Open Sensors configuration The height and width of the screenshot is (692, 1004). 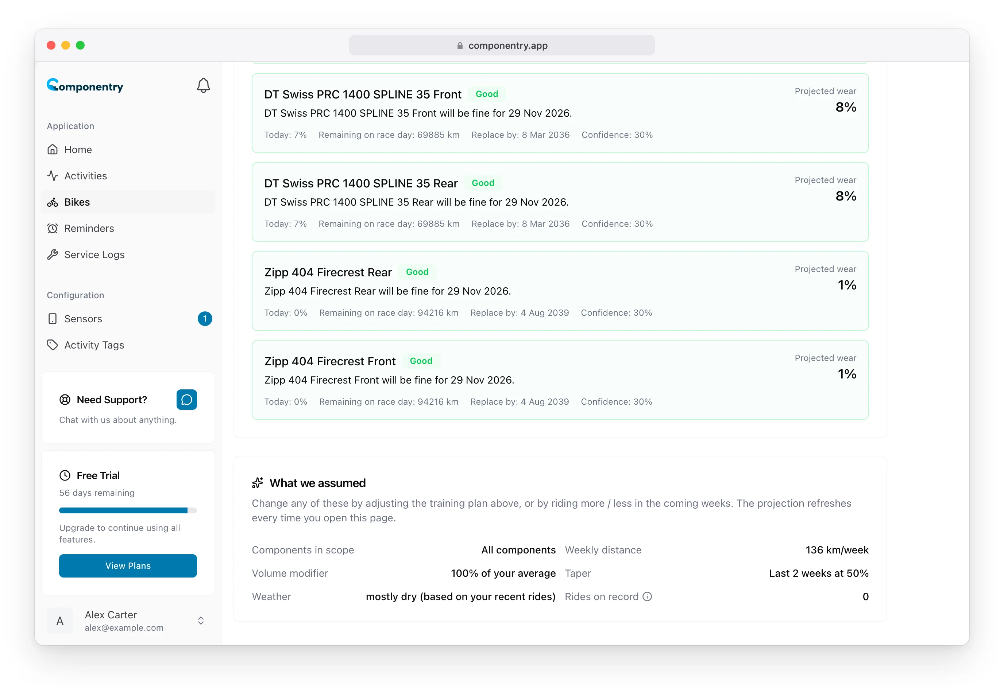click(x=128, y=319)
